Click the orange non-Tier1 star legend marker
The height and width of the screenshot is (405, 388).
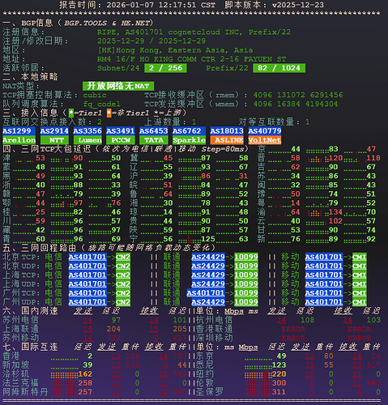tap(109, 113)
